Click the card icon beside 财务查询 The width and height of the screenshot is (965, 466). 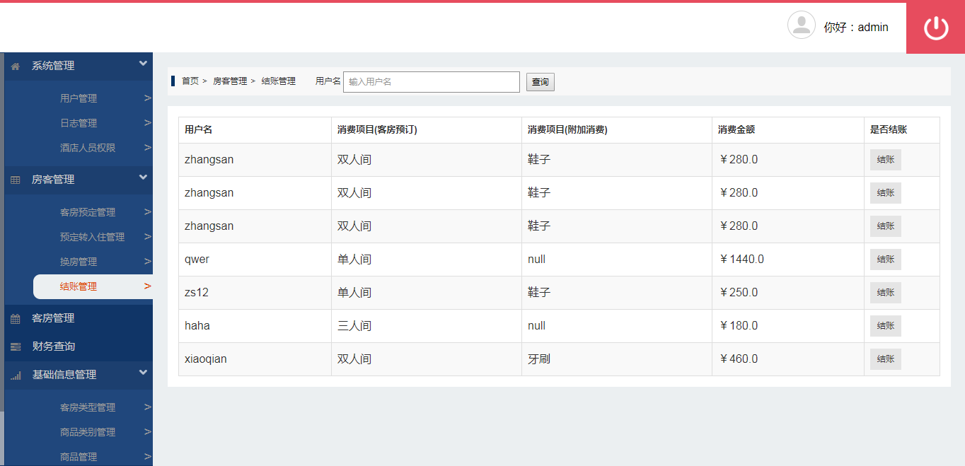16,346
